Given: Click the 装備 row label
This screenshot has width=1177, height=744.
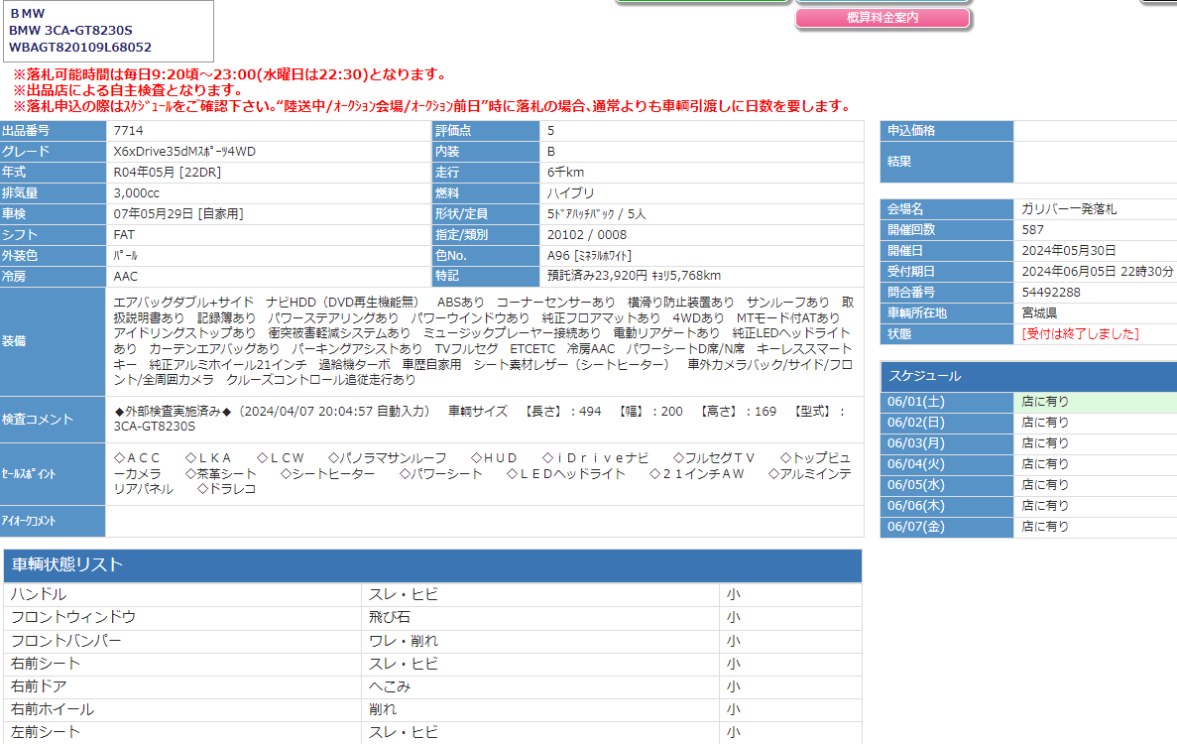Looking at the screenshot, I should 53,341.
